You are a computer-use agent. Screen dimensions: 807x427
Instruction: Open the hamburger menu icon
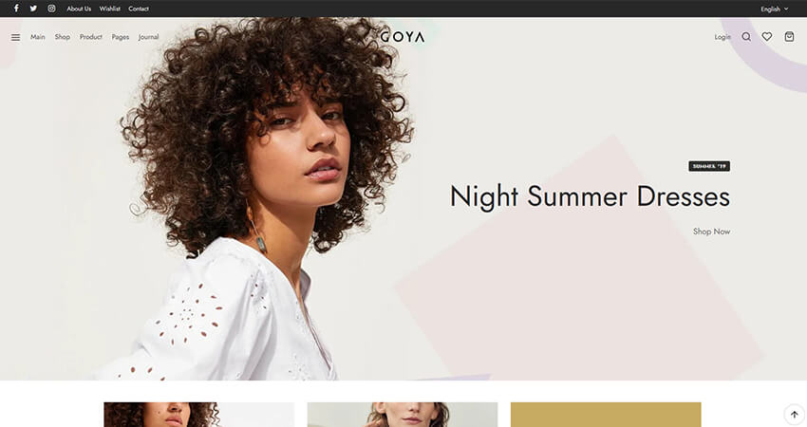tap(16, 37)
